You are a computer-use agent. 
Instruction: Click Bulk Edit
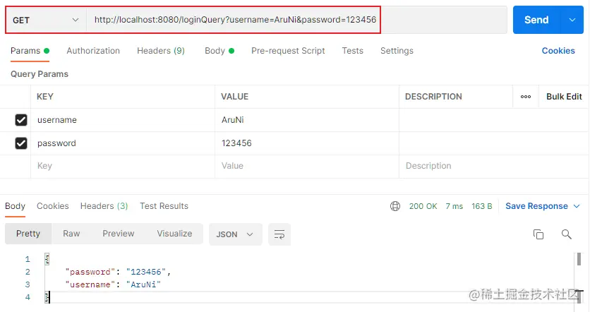point(564,97)
